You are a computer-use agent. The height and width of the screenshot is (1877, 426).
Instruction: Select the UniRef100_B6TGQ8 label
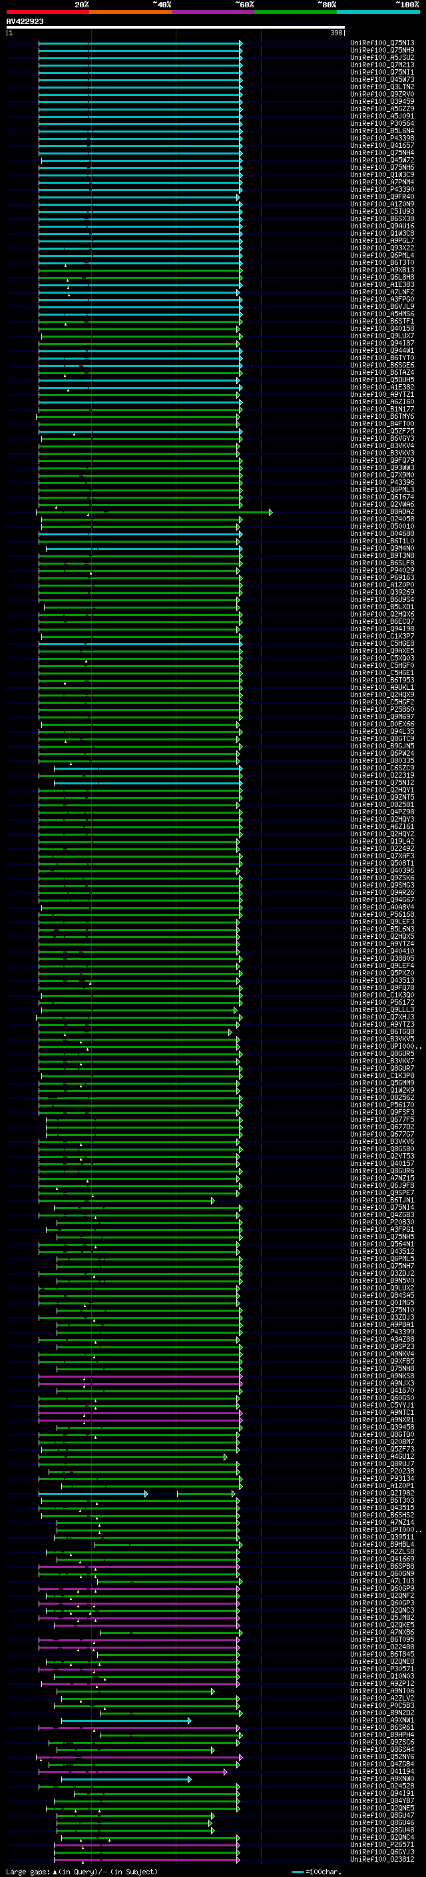[382, 1031]
